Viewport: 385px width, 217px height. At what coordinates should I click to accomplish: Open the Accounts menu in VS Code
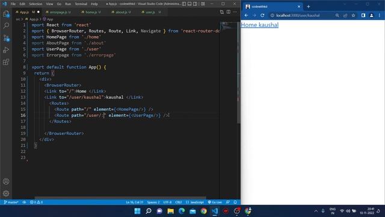coord(6,181)
